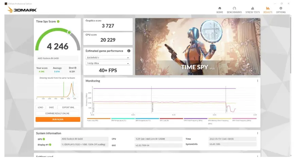Click the CPU test marker line in Monitoring
296x162 pixels.
226,99
